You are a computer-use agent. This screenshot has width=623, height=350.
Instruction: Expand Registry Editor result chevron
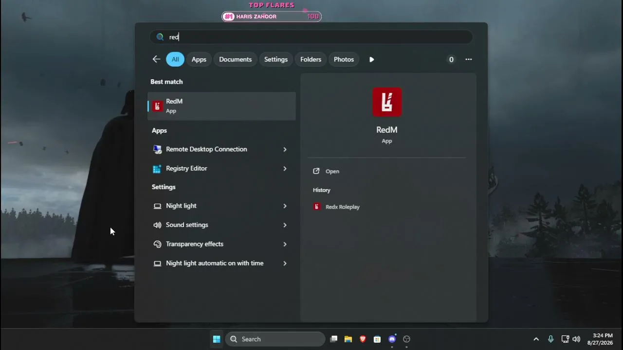[285, 169]
